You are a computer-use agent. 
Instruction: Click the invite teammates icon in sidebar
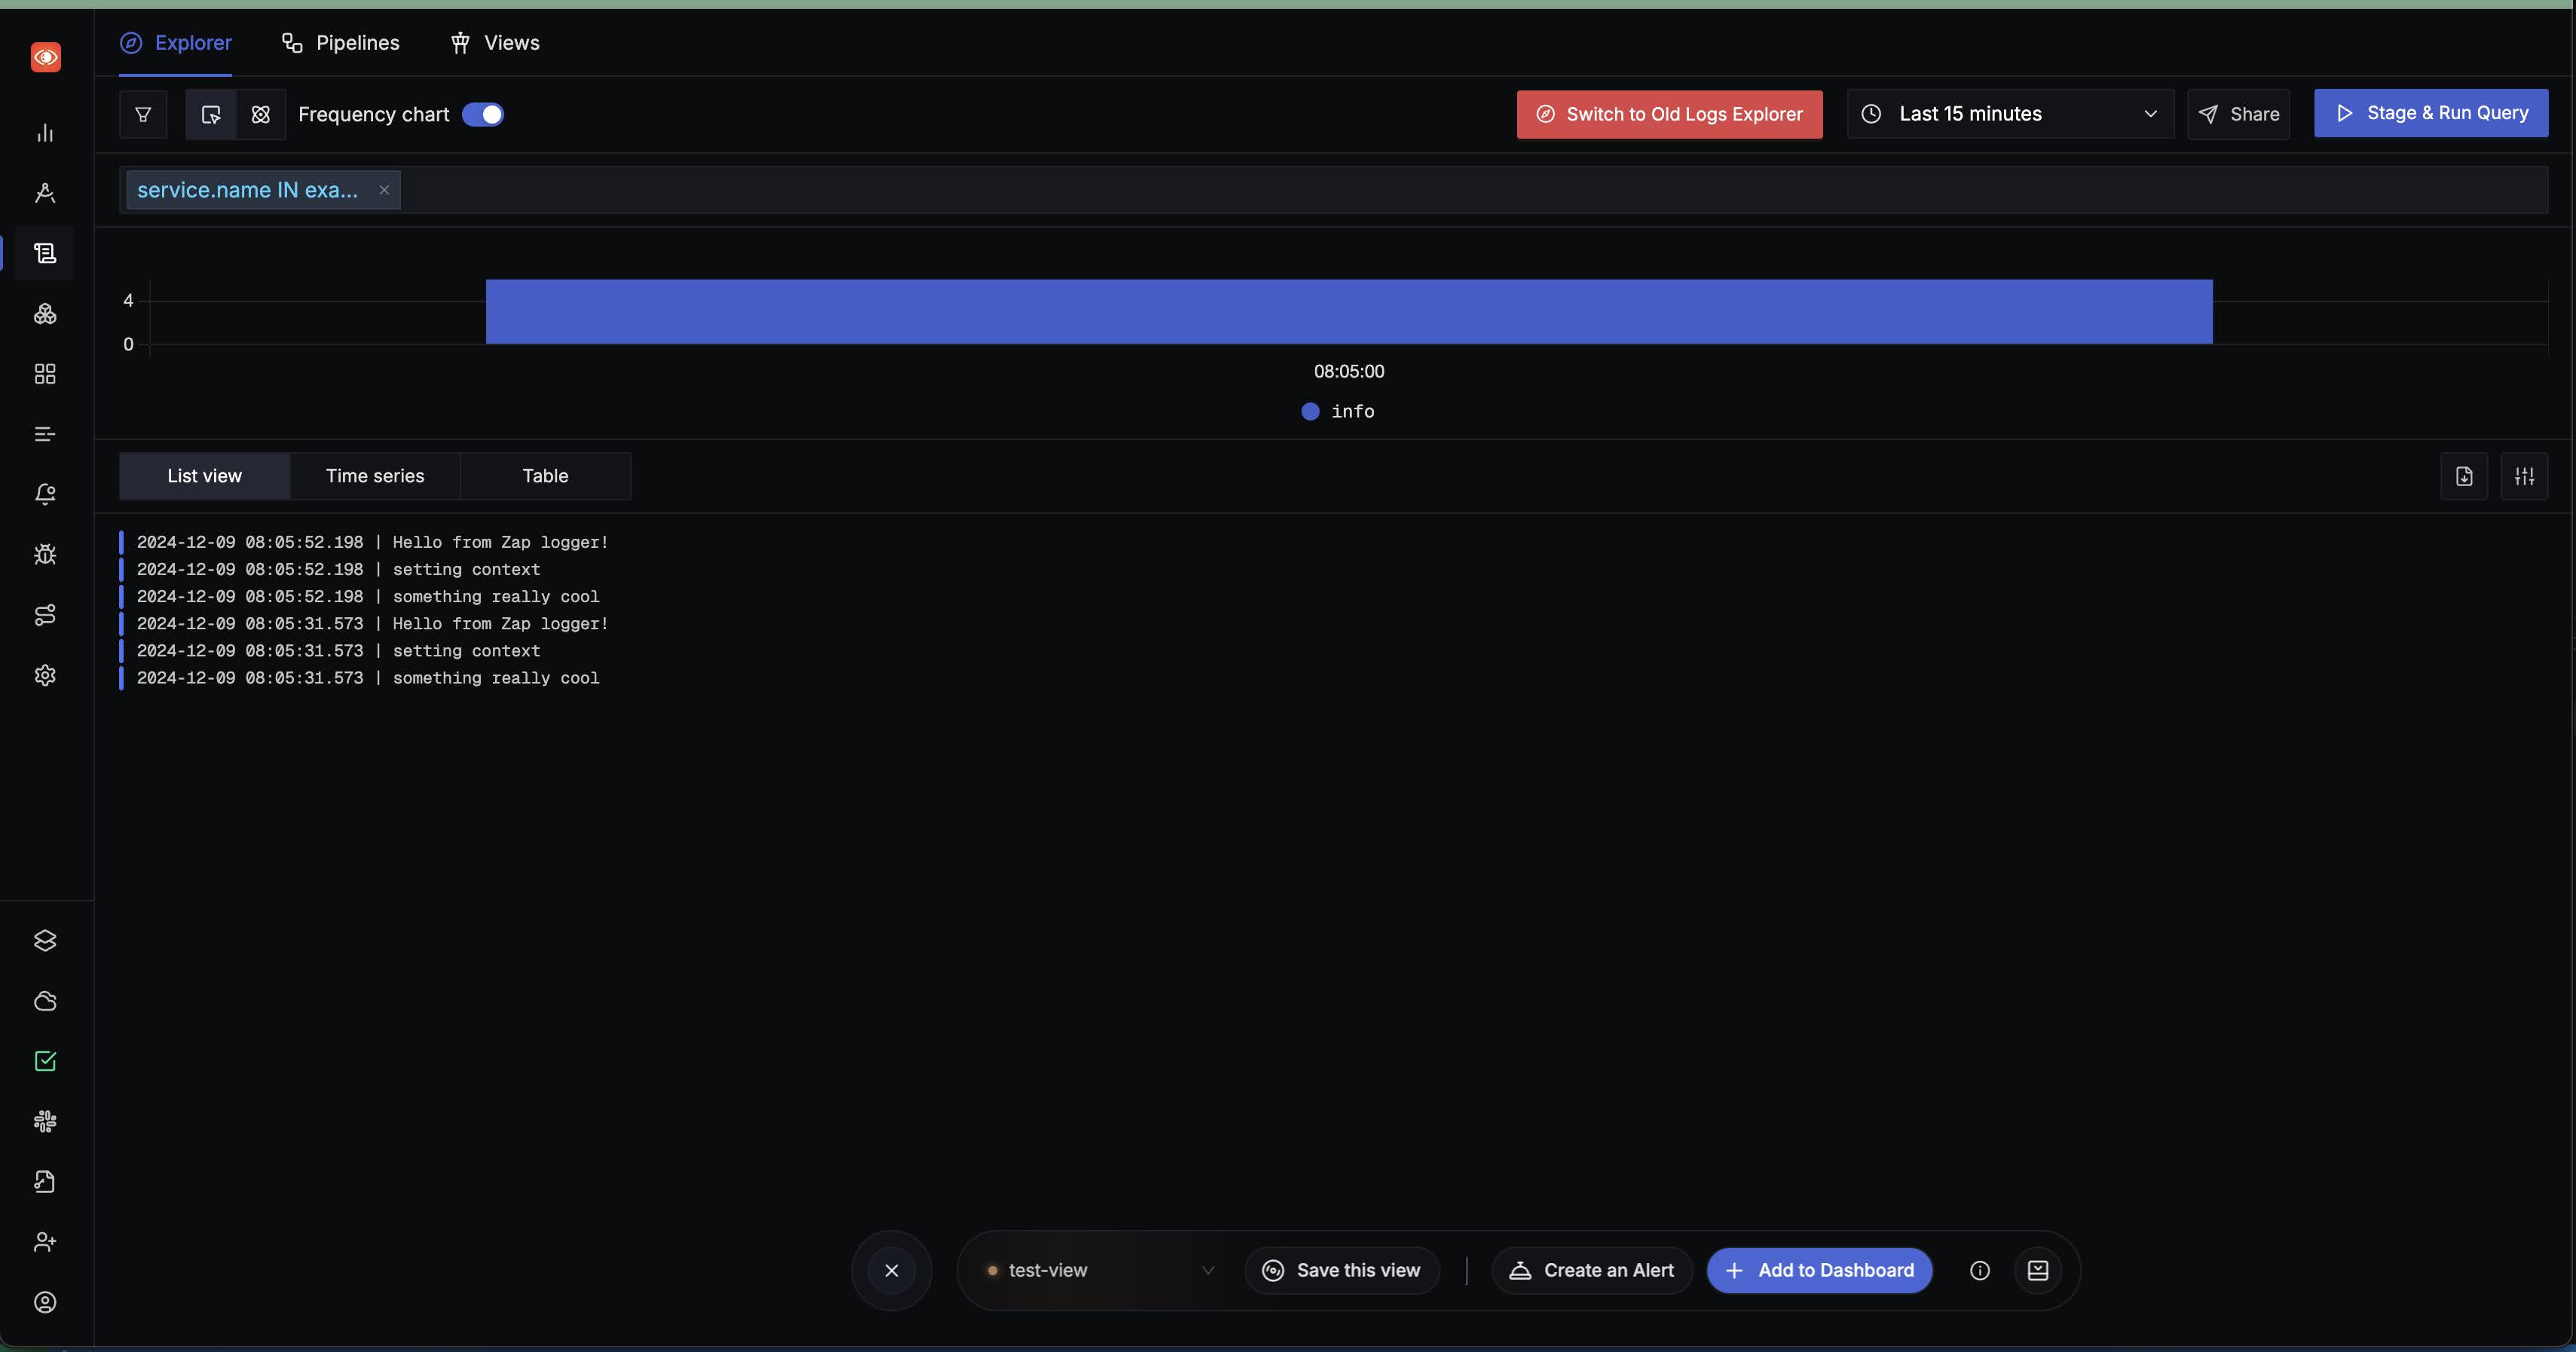coord(45,1242)
